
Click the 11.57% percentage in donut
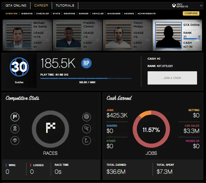(x=151, y=130)
